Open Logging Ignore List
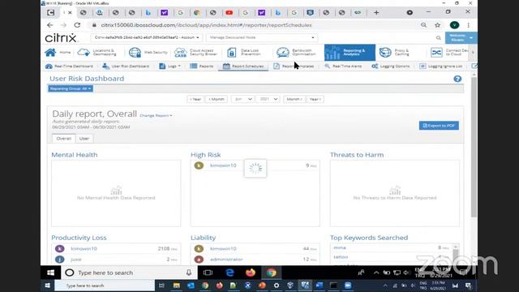This screenshot has height=292, width=519. click(x=441, y=67)
